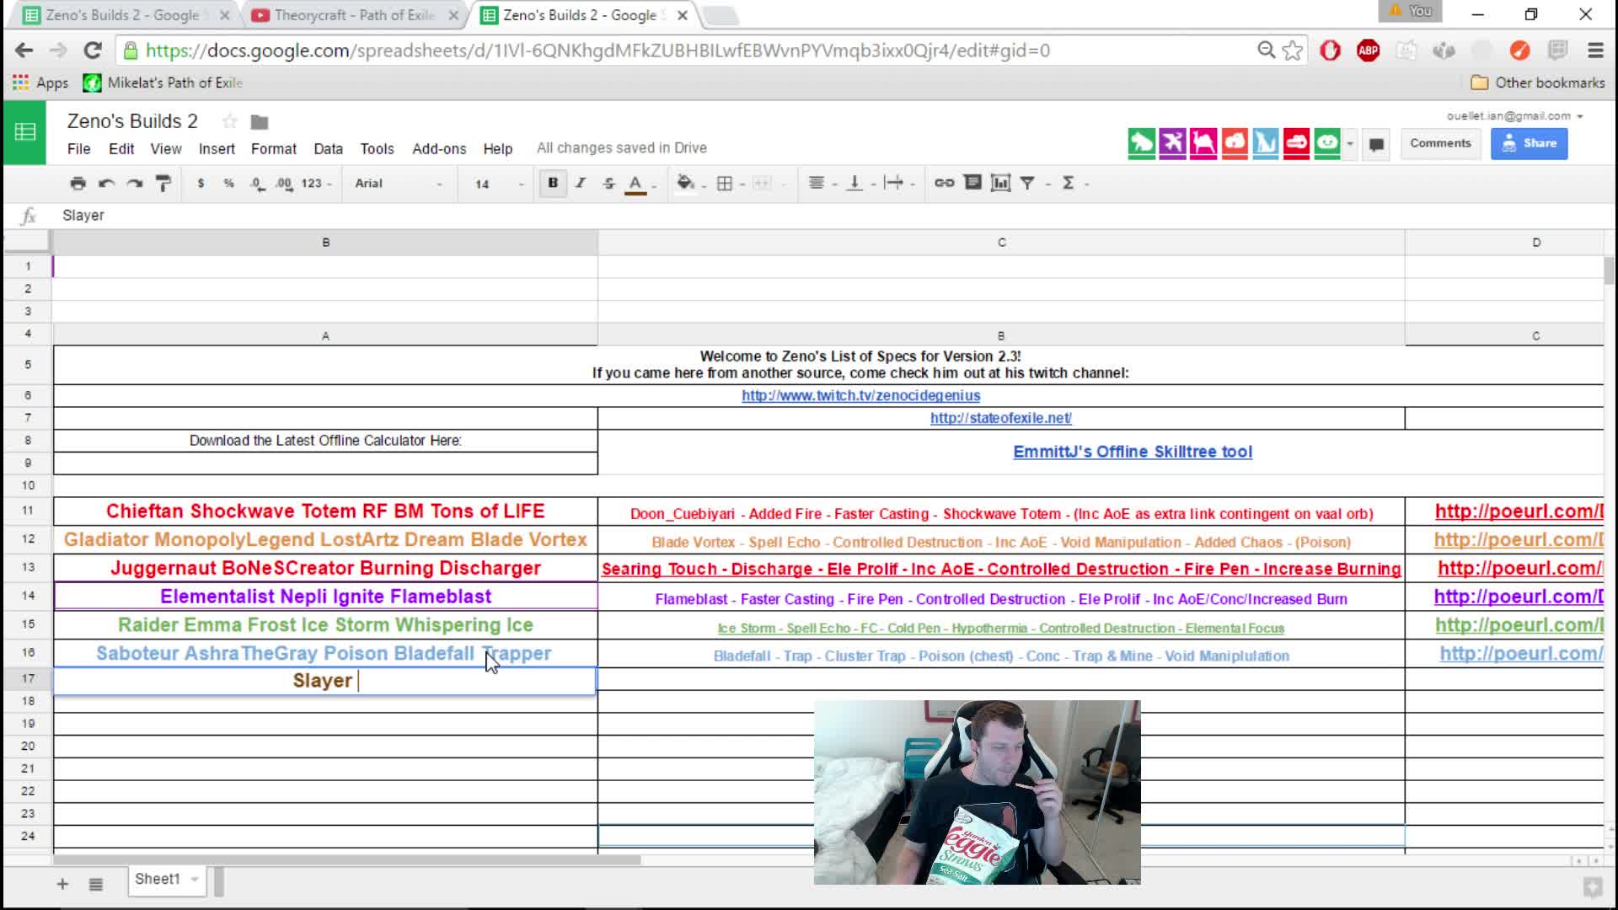Open the File menu
1618x910 pixels.
point(78,148)
